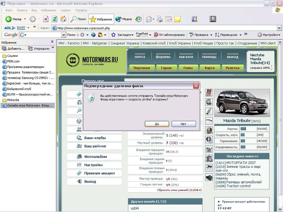Refresh the page with green arrows icon
This screenshot has height=212, width=283.
pos(55,19)
